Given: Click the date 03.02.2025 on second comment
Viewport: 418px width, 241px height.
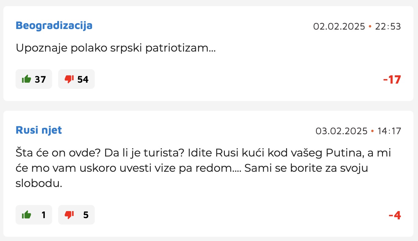Looking at the screenshot, I should tap(342, 131).
